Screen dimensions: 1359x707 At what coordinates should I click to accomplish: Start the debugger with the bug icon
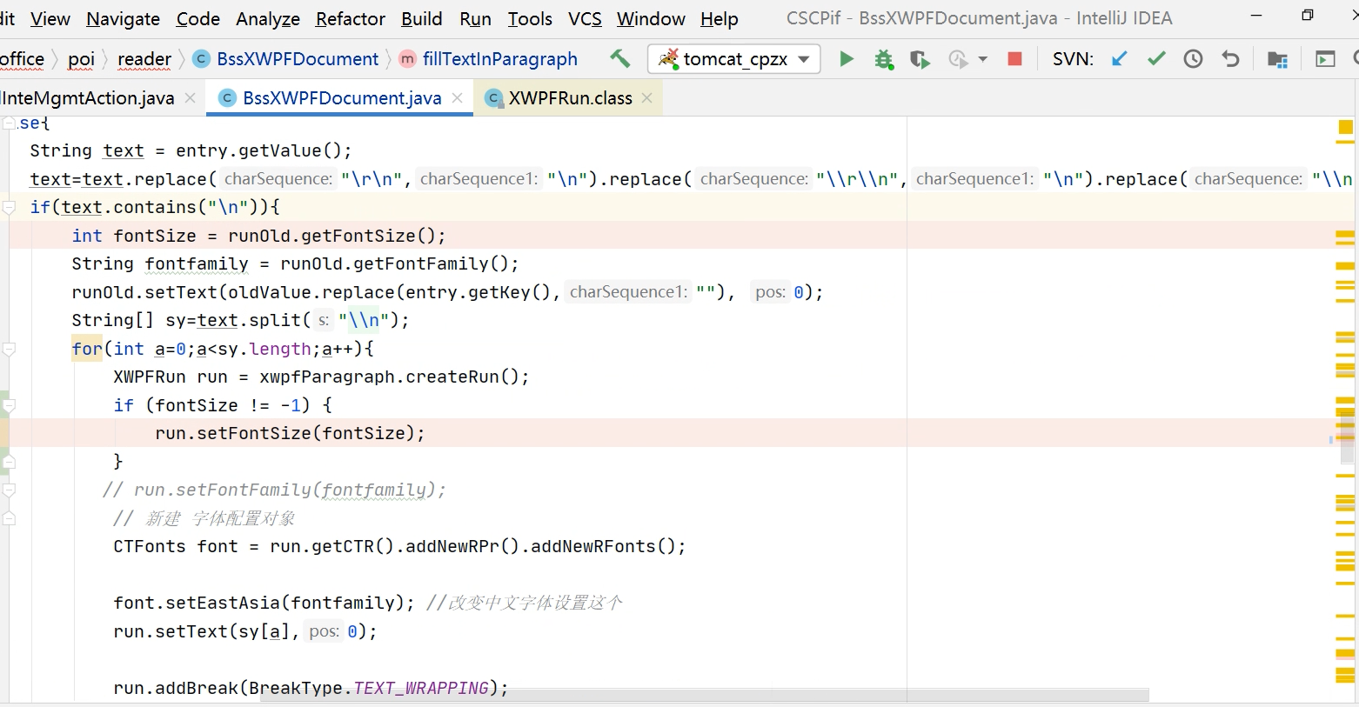884,58
